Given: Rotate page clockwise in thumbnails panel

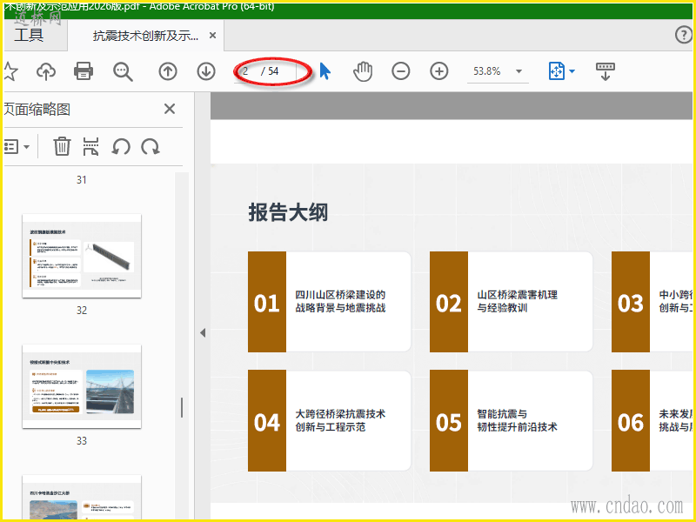Looking at the screenshot, I should pos(151,146).
